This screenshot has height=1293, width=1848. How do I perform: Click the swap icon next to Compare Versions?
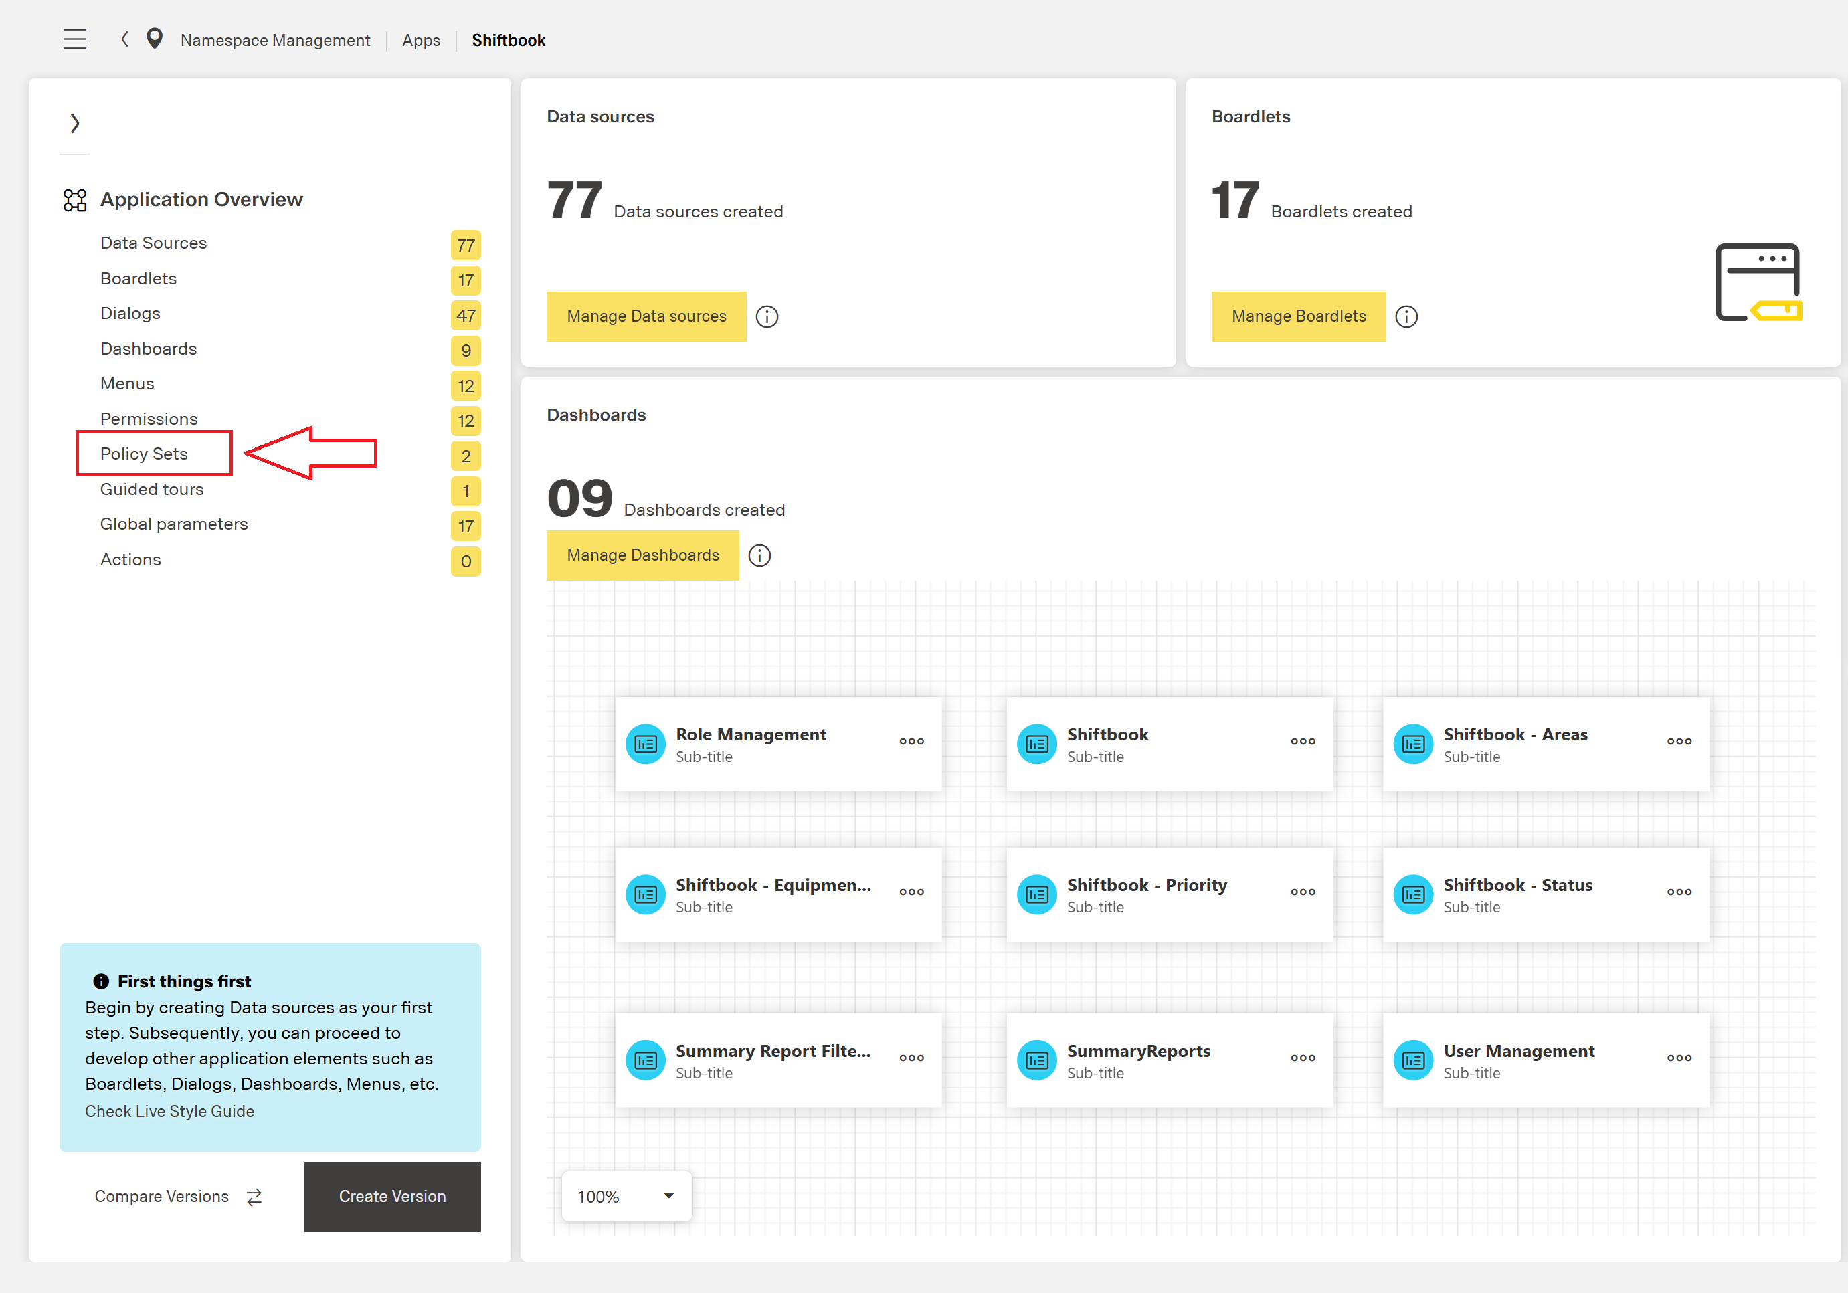pyautogui.click(x=253, y=1197)
